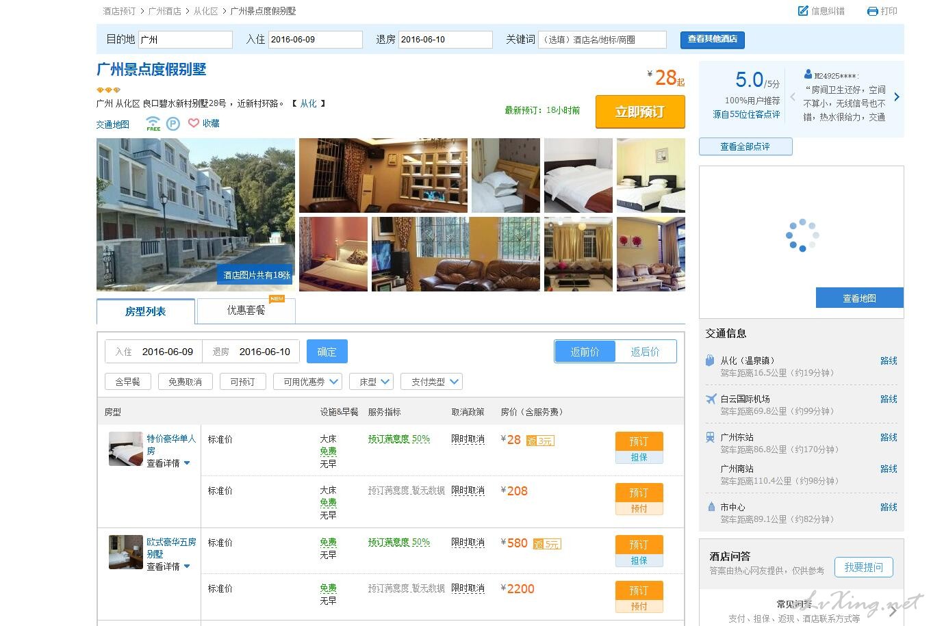Show next guest review with right arrow
The width and height of the screenshot is (931, 626).
tap(897, 97)
